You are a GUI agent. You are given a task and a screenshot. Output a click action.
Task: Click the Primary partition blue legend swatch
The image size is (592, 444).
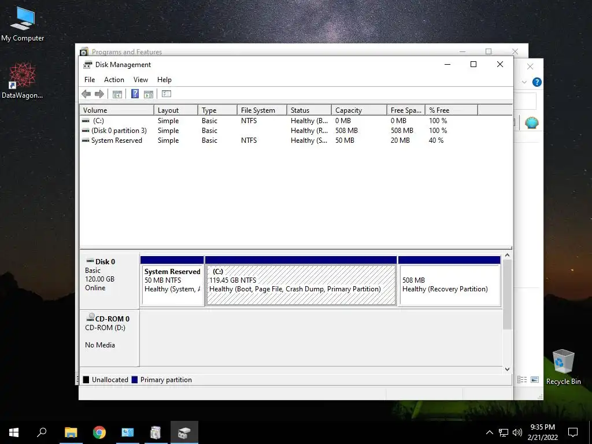[134, 380]
